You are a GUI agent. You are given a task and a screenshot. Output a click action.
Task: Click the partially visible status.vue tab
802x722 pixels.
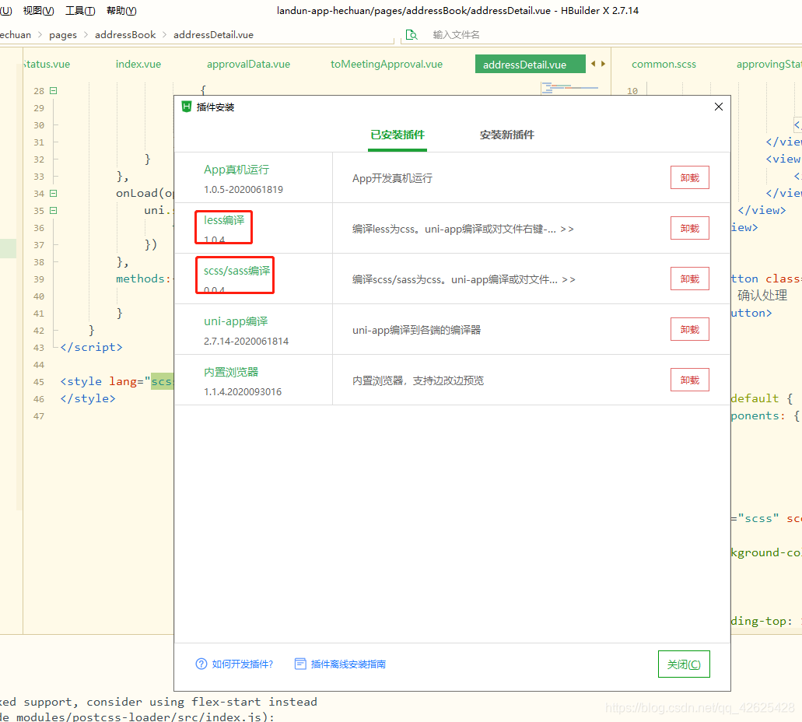[x=47, y=64]
